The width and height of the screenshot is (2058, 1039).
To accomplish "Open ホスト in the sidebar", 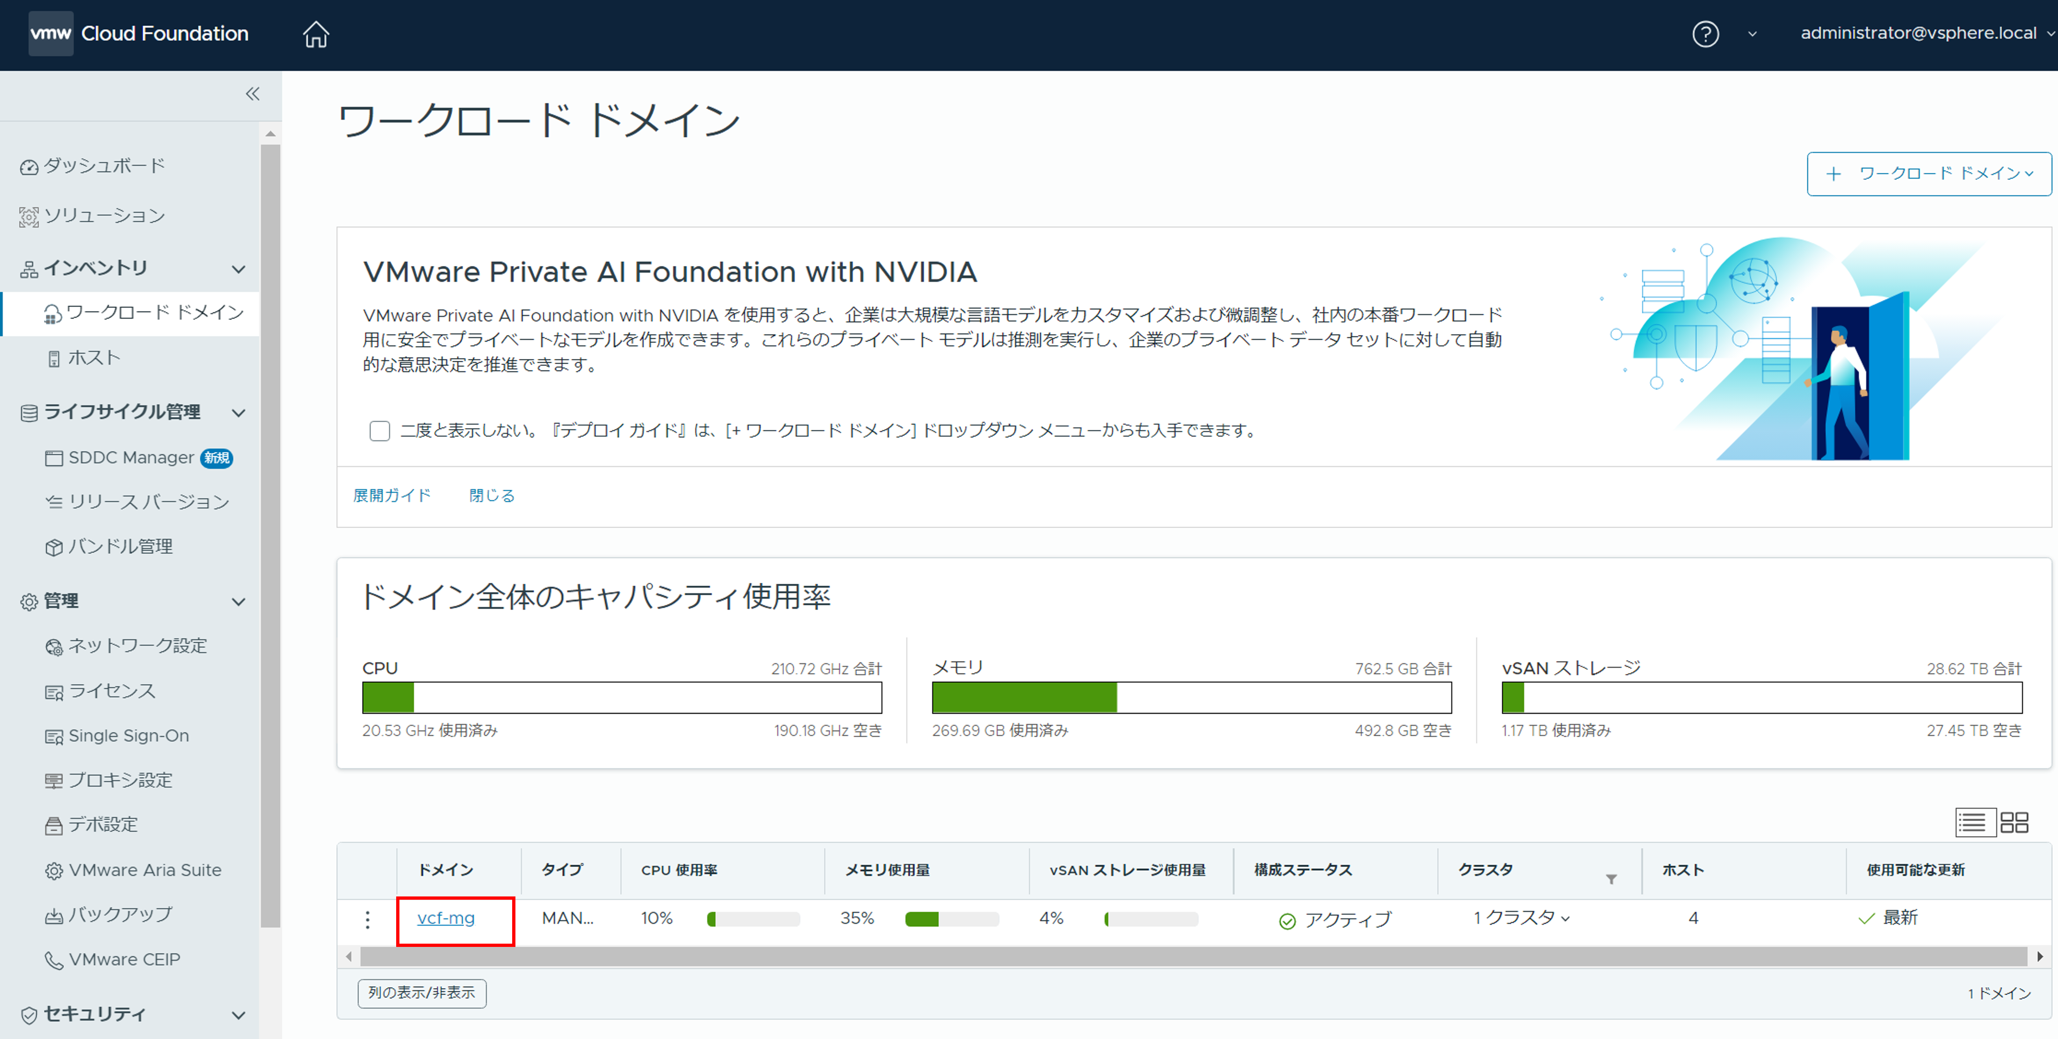I will click(94, 358).
